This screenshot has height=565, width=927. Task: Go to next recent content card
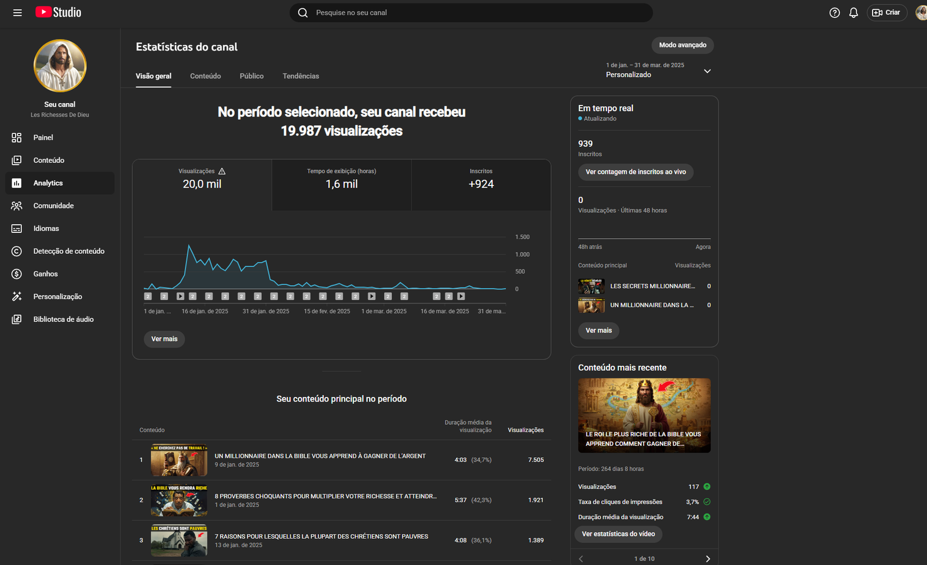point(707,559)
